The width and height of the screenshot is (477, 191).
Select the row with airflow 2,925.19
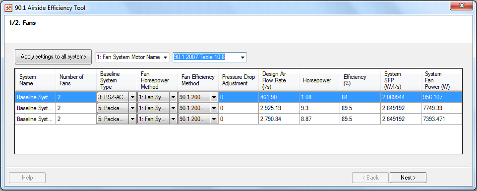point(238,108)
